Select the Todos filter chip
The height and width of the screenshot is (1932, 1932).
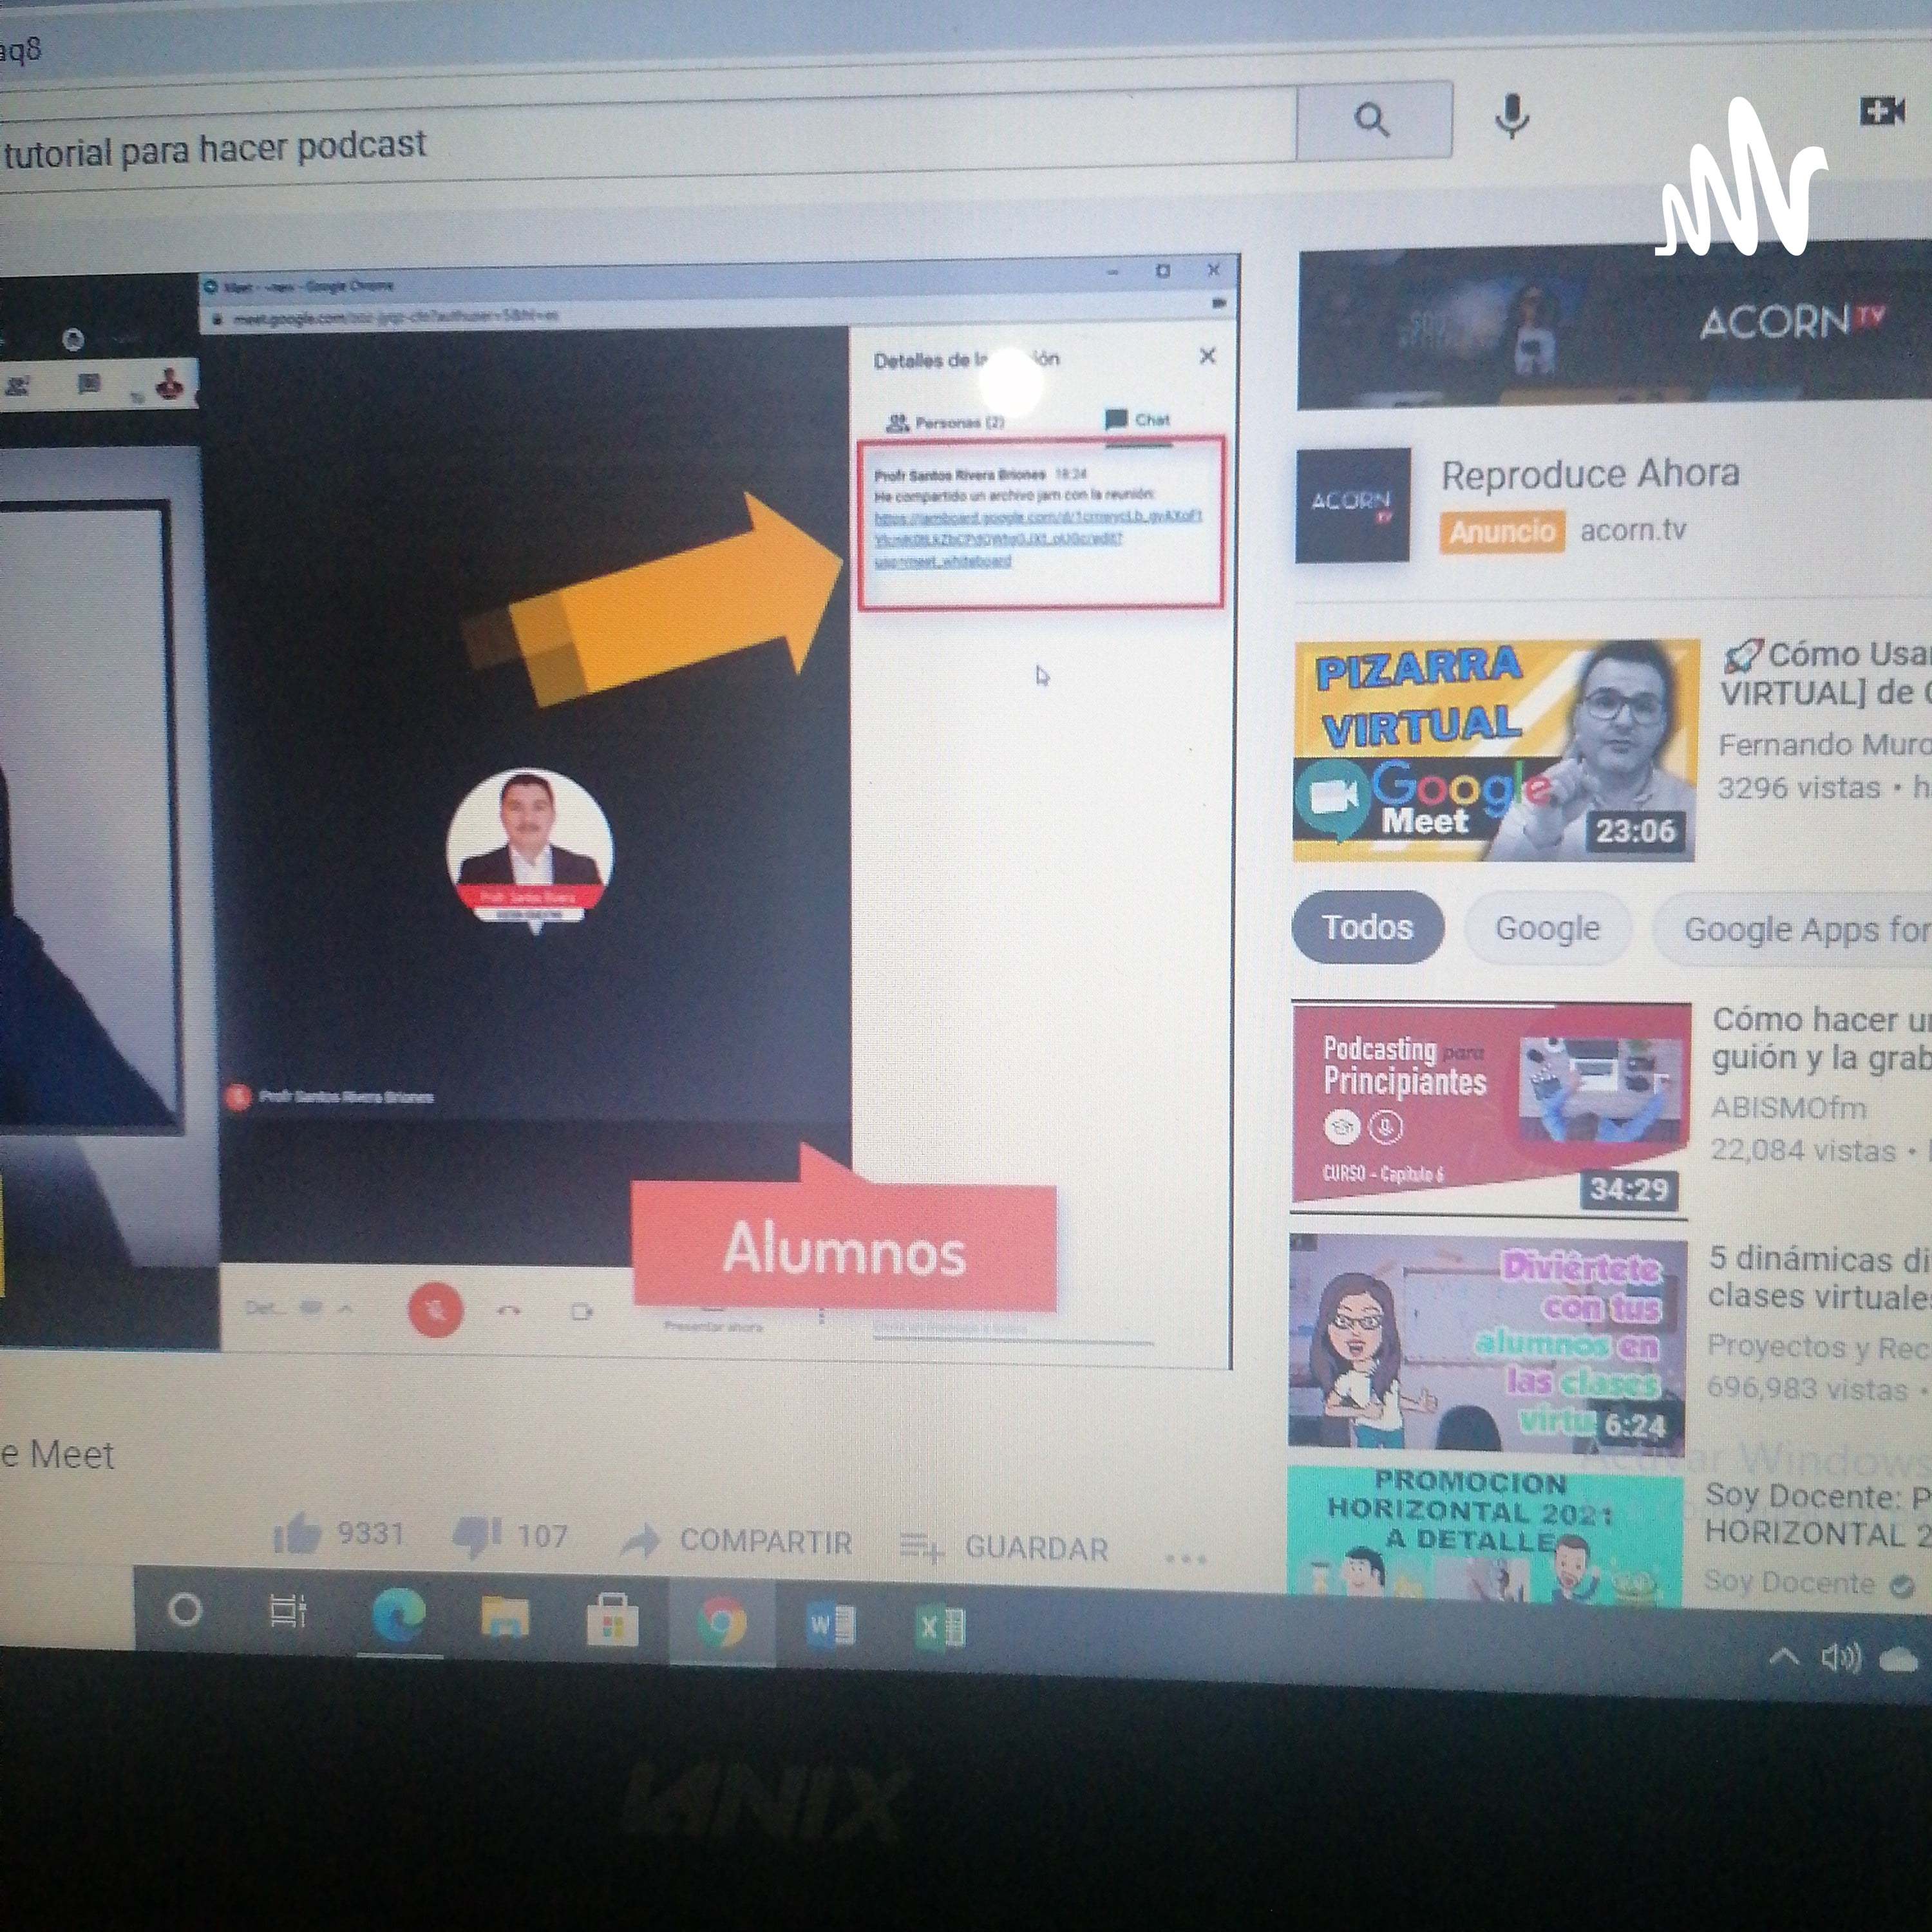(x=1367, y=927)
